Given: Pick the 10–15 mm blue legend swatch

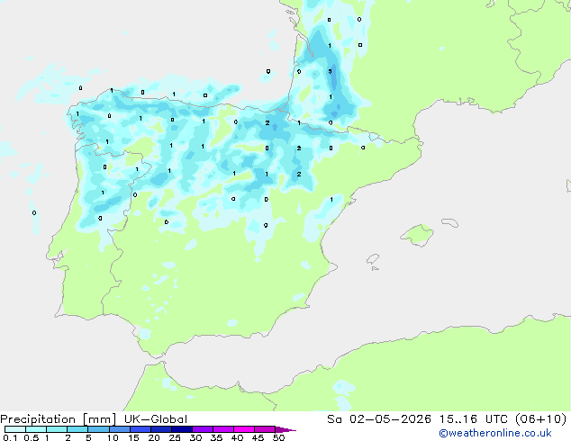Looking at the screenshot, I should pos(120,429).
